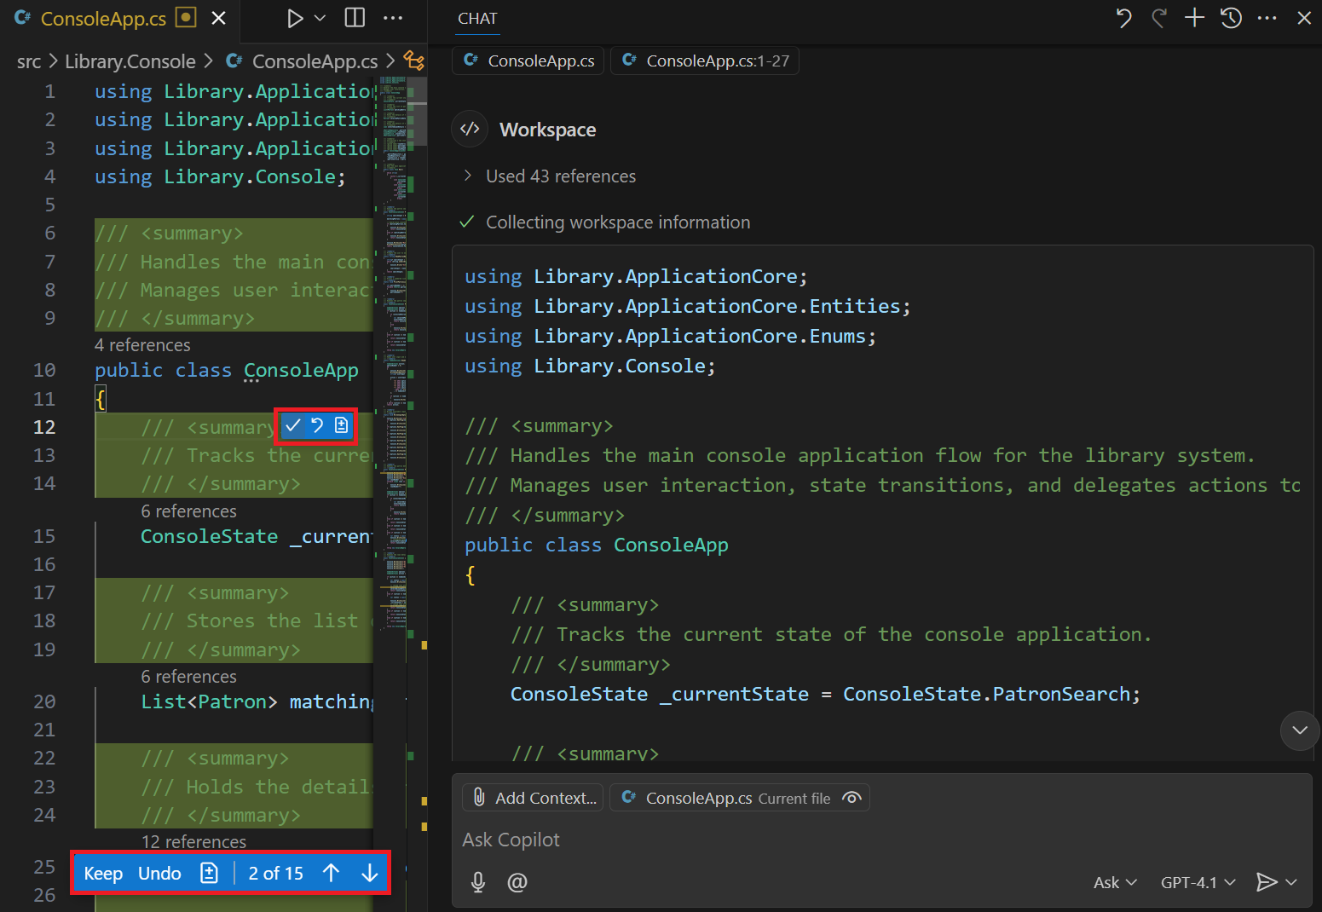
Task: Open the editor more actions menu
Action: coord(393,18)
